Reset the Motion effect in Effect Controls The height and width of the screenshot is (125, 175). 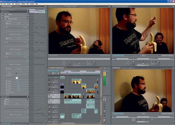27,14
